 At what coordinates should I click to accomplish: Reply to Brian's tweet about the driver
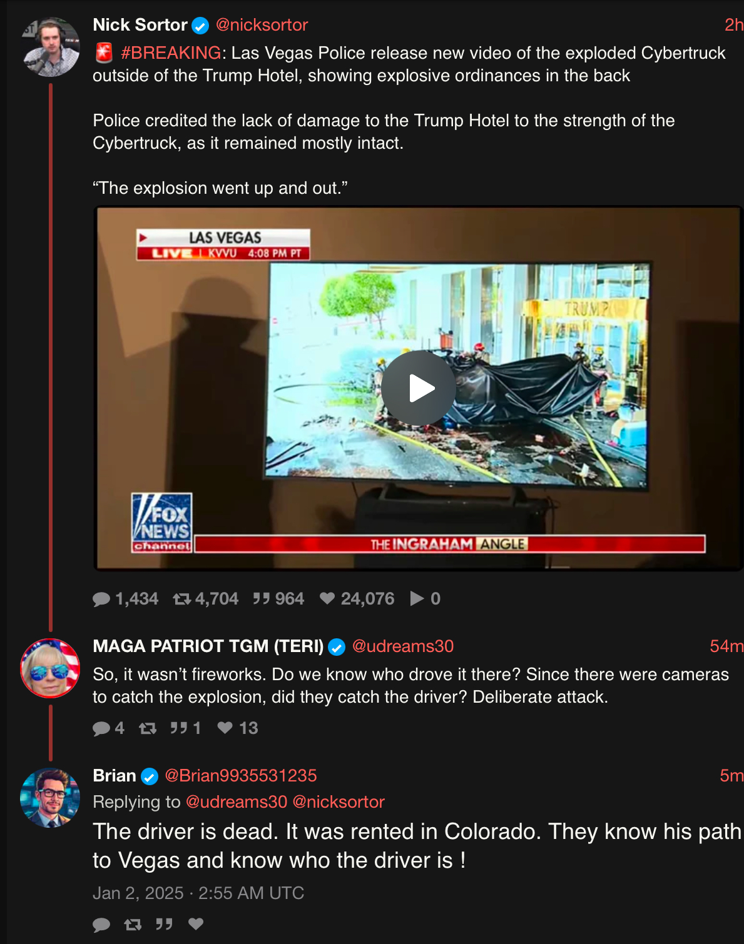[101, 925]
